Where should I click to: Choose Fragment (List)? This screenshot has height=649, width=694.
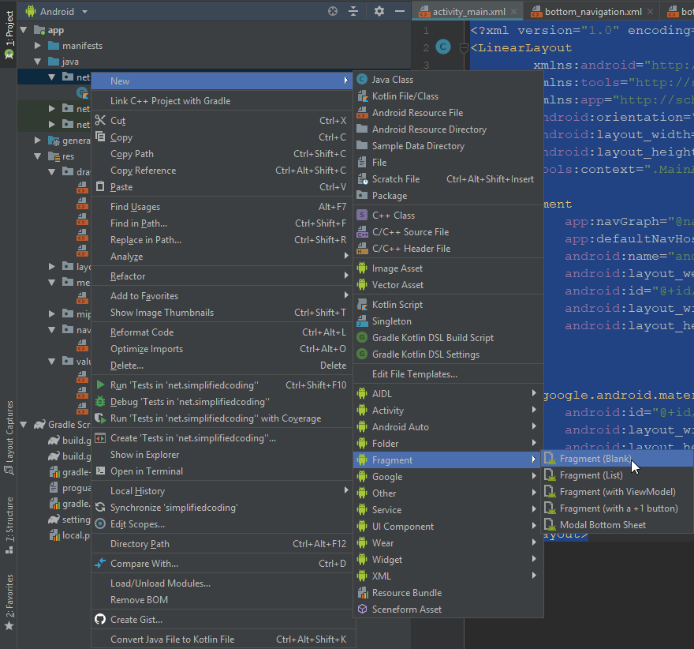point(618,475)
